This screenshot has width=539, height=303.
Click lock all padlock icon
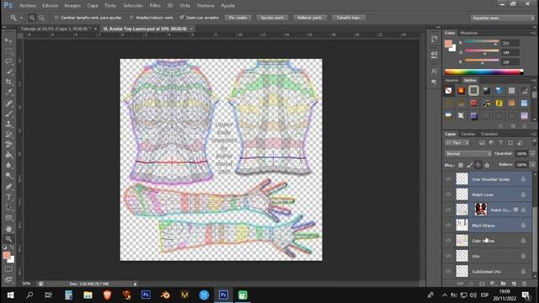point(487,165)
